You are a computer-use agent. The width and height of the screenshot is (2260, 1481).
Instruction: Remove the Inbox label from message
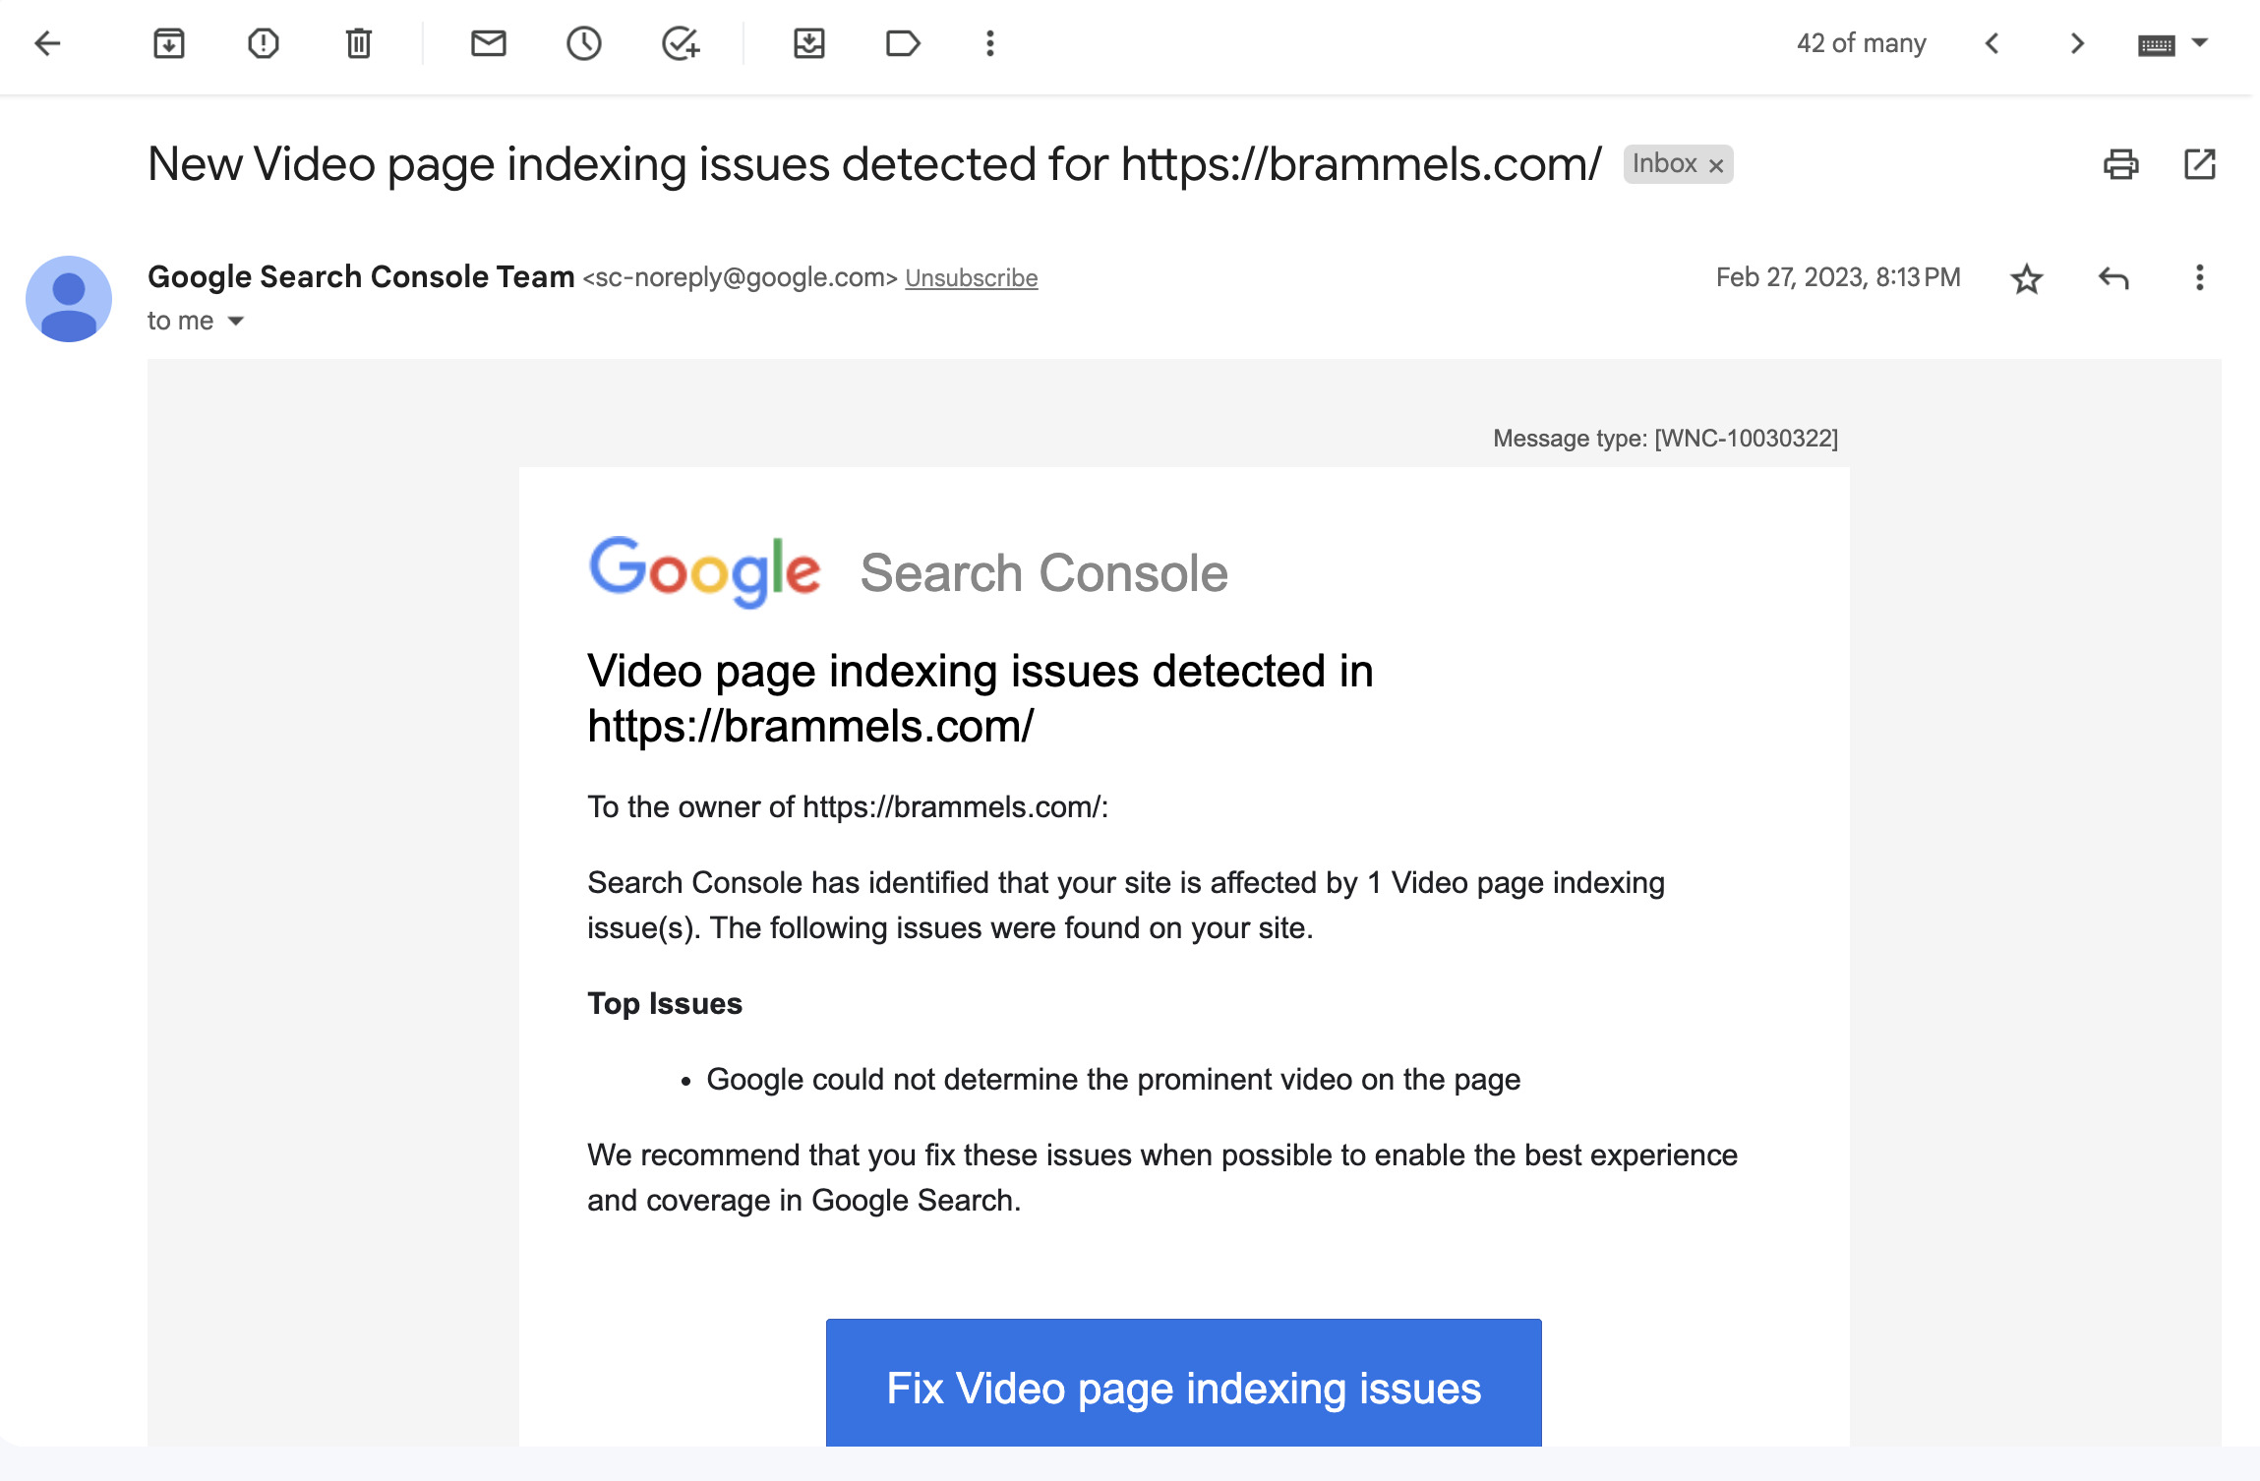[1716, 165]
